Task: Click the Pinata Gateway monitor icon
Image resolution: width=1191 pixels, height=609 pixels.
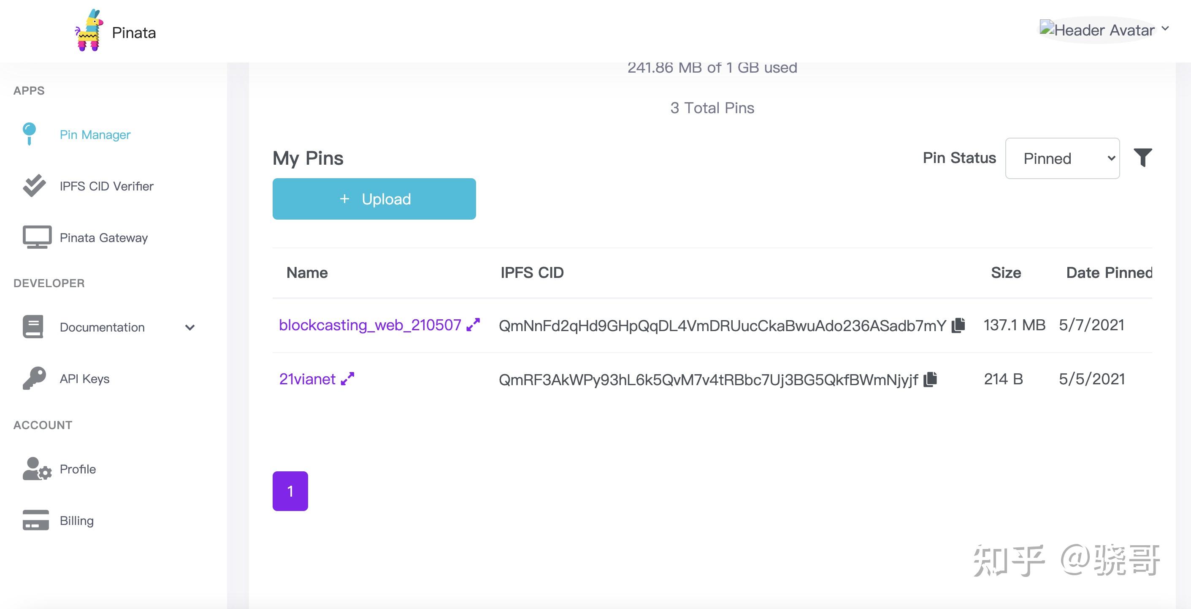Action: point(37,237)
